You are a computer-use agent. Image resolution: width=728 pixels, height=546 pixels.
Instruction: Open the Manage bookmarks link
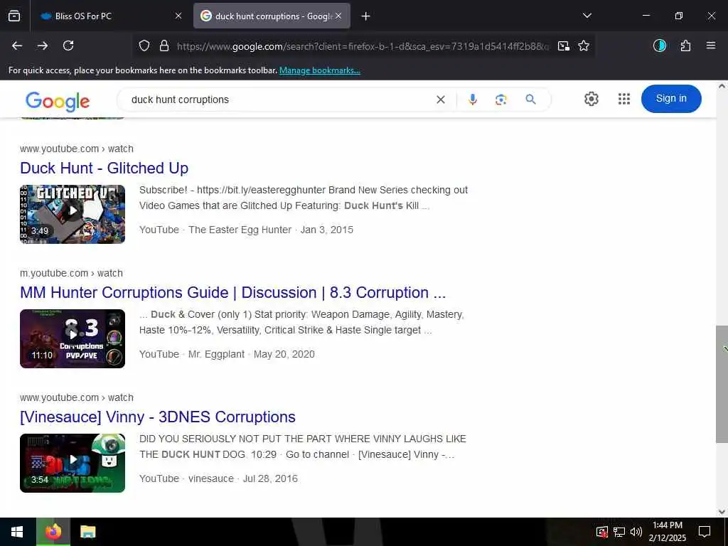[x=319, y=70]
